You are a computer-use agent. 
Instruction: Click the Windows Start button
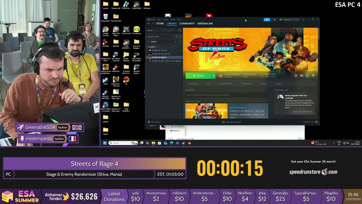click(105, 143)
